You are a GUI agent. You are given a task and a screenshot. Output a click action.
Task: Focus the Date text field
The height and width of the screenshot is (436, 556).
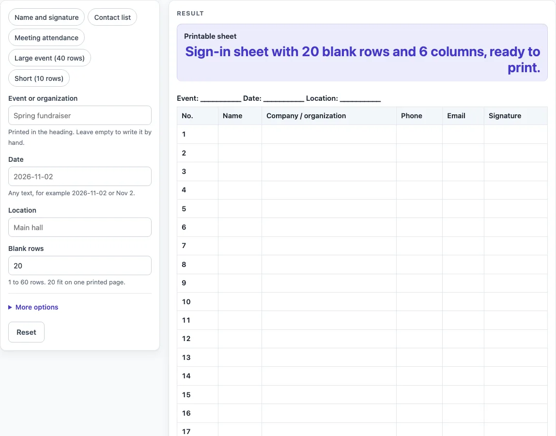coord(80,176)
